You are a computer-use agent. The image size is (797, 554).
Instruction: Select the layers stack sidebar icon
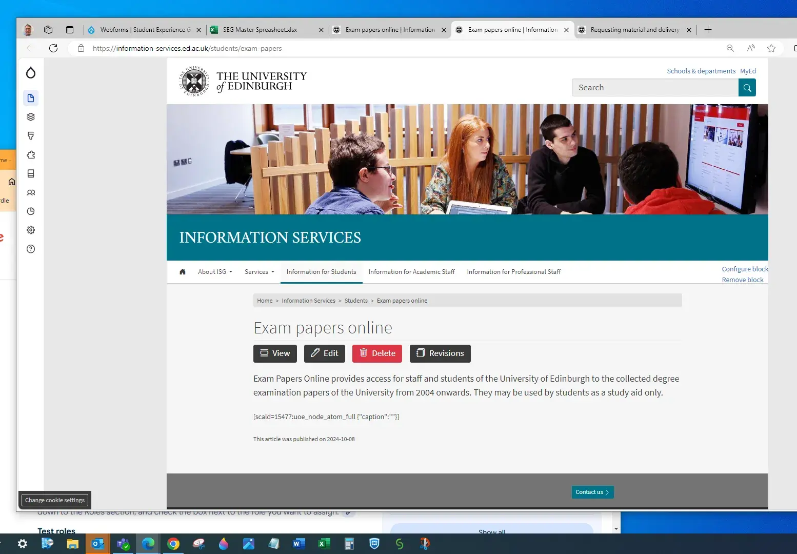coord(31,117)
